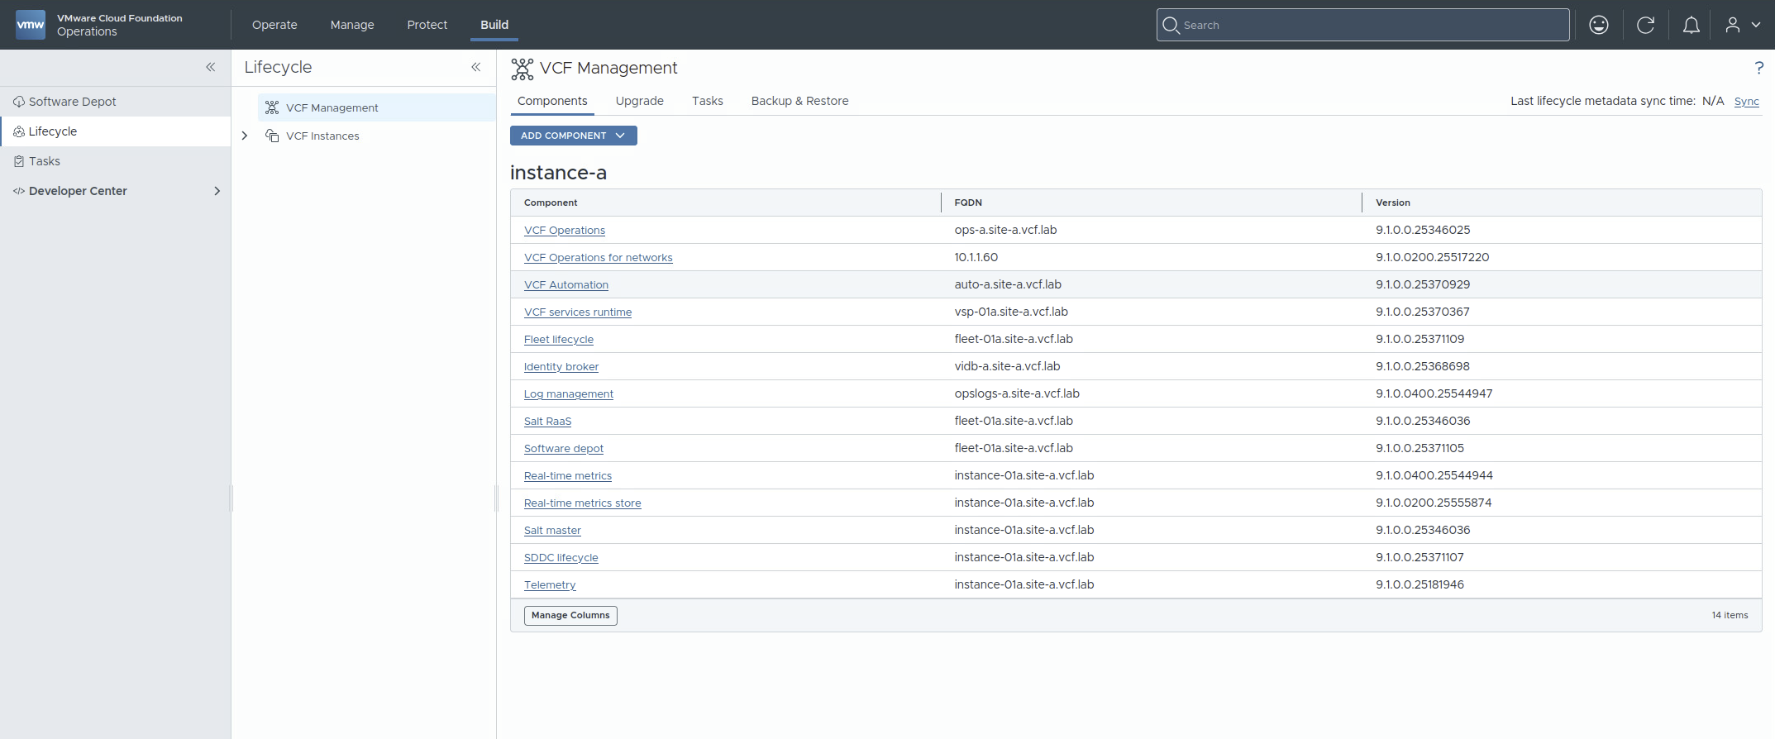The height and width of the screenshot is (739, 1775).
Task: Click the VCF Management tree icon
Action: [x=272, y=107]
